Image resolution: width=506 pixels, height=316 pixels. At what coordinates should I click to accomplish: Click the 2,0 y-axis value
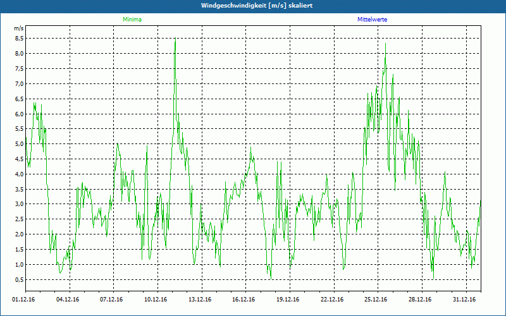tap(20, 234)
